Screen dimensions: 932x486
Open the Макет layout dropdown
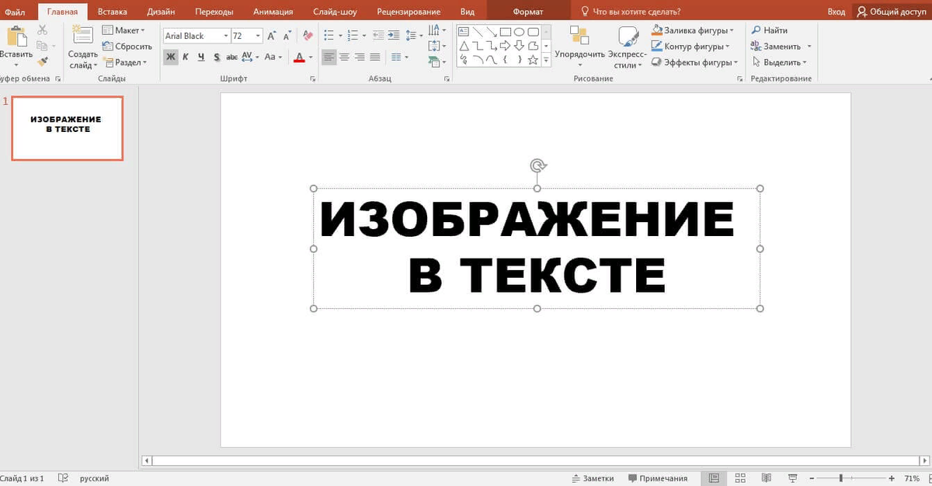tap(124, 30)
